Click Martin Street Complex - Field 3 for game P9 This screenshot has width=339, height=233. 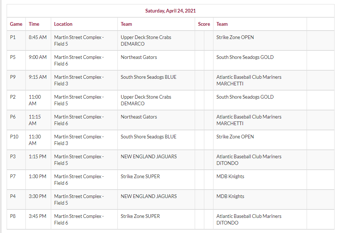pyautogui.click(x=79, y=80)
